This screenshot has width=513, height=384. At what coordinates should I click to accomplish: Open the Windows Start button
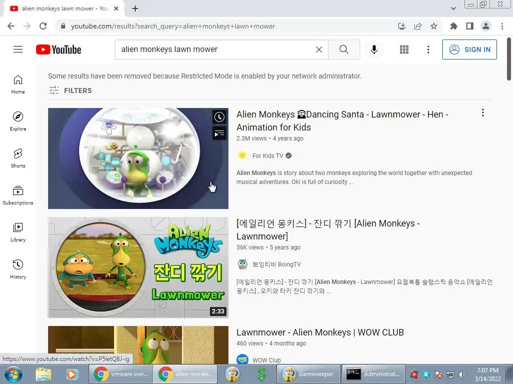[14, 374]
